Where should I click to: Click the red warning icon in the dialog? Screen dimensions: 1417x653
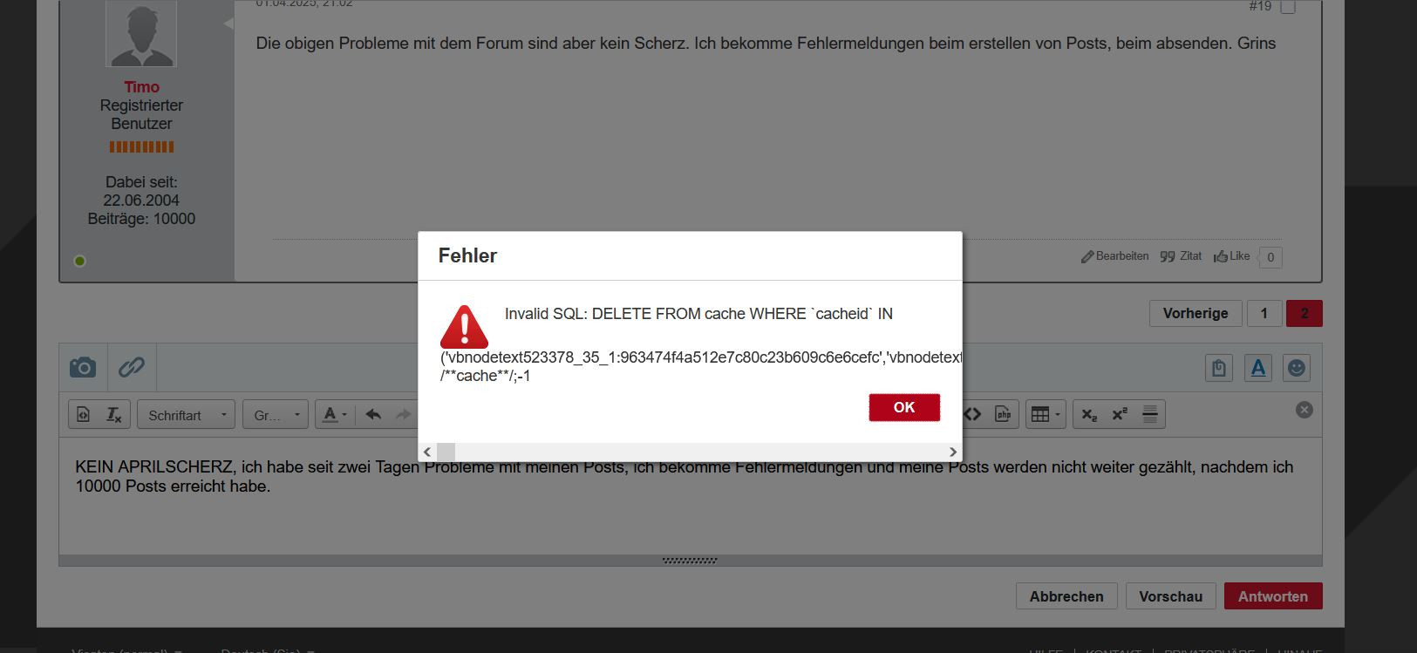464,327
